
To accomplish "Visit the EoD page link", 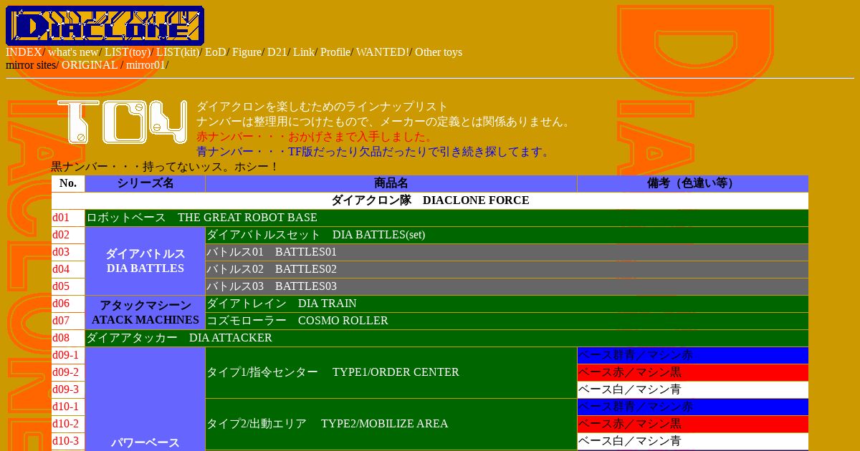I will [x=215, y=52].
